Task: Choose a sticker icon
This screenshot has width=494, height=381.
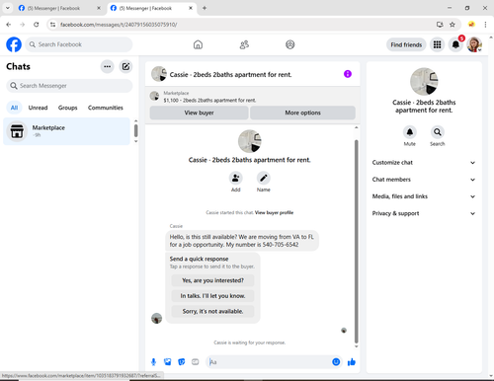Action: (182, 362)
